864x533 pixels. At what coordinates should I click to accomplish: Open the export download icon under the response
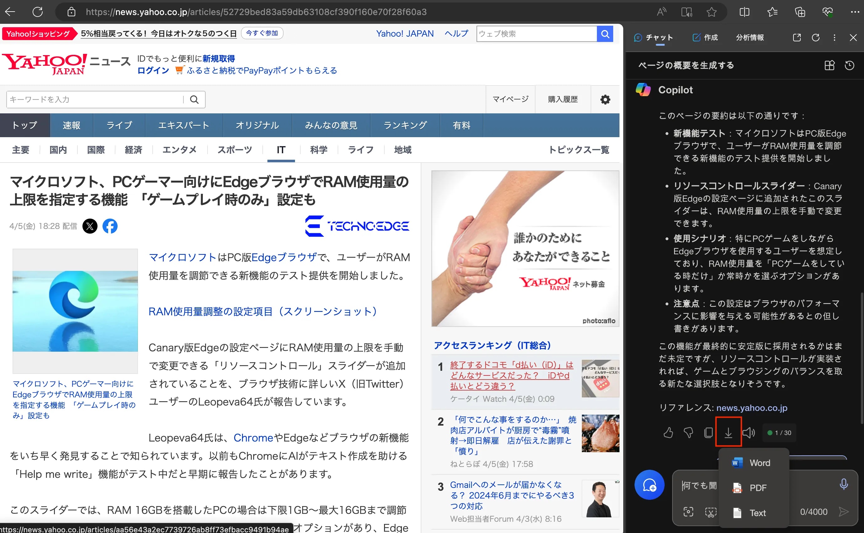tap(728, 432)
